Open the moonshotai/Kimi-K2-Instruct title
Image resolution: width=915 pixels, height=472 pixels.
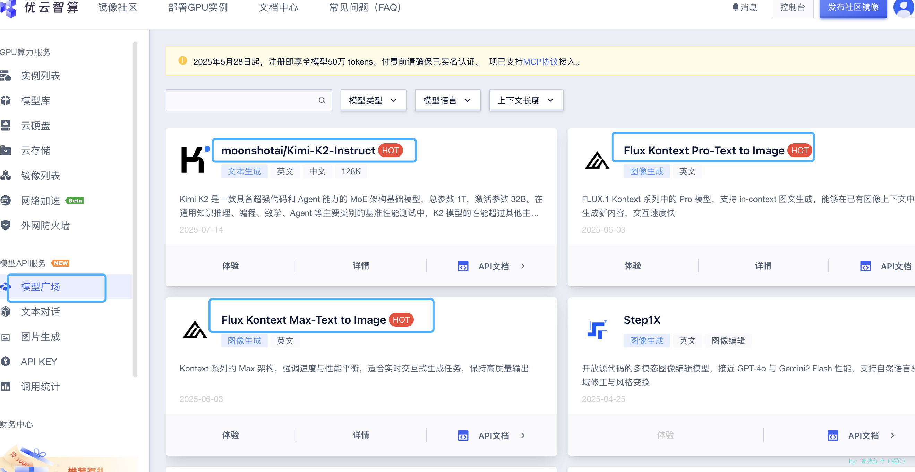[298, 151]
